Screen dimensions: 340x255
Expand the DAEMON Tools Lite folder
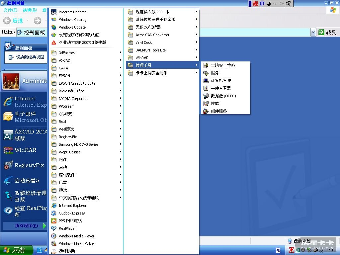(x=162, y=50)
